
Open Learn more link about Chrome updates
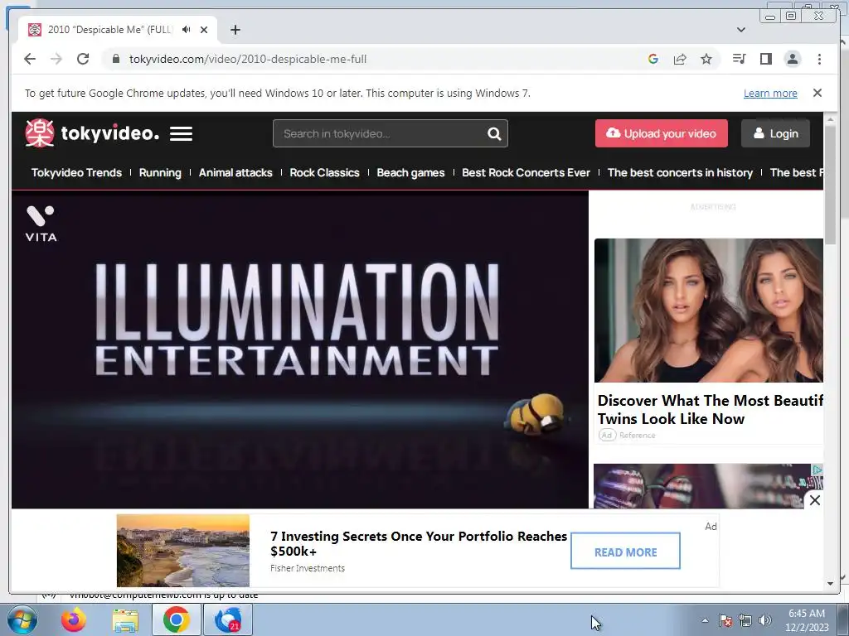[770, 93]
